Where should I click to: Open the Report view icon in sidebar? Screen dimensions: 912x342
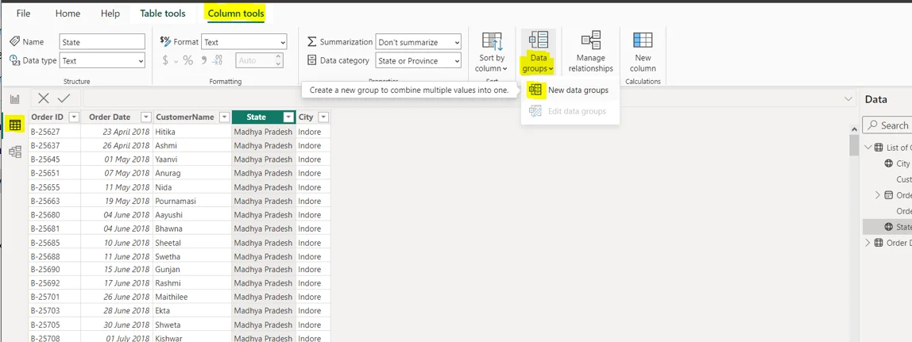[14, 99]
